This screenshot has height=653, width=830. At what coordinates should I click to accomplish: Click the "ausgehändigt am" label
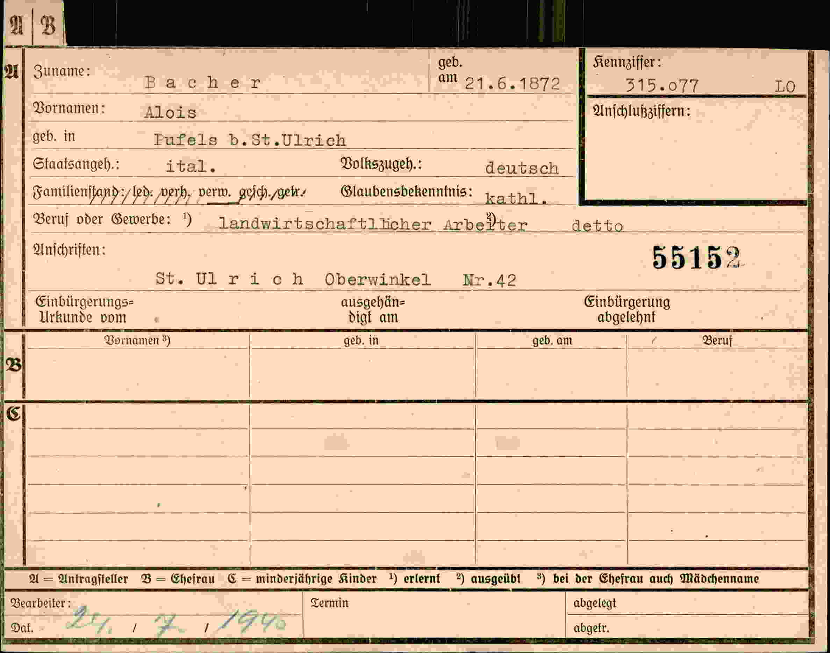tap(373, 310)
